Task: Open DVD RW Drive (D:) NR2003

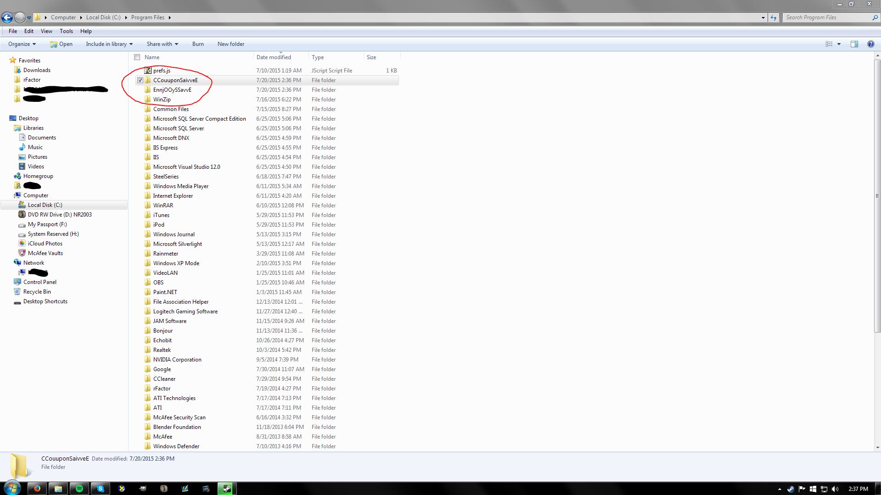Action: pyautogui.click(x=60, y=215)
